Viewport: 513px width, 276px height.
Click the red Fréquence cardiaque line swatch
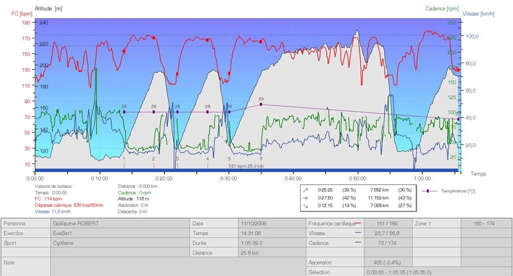pos(359,223)
